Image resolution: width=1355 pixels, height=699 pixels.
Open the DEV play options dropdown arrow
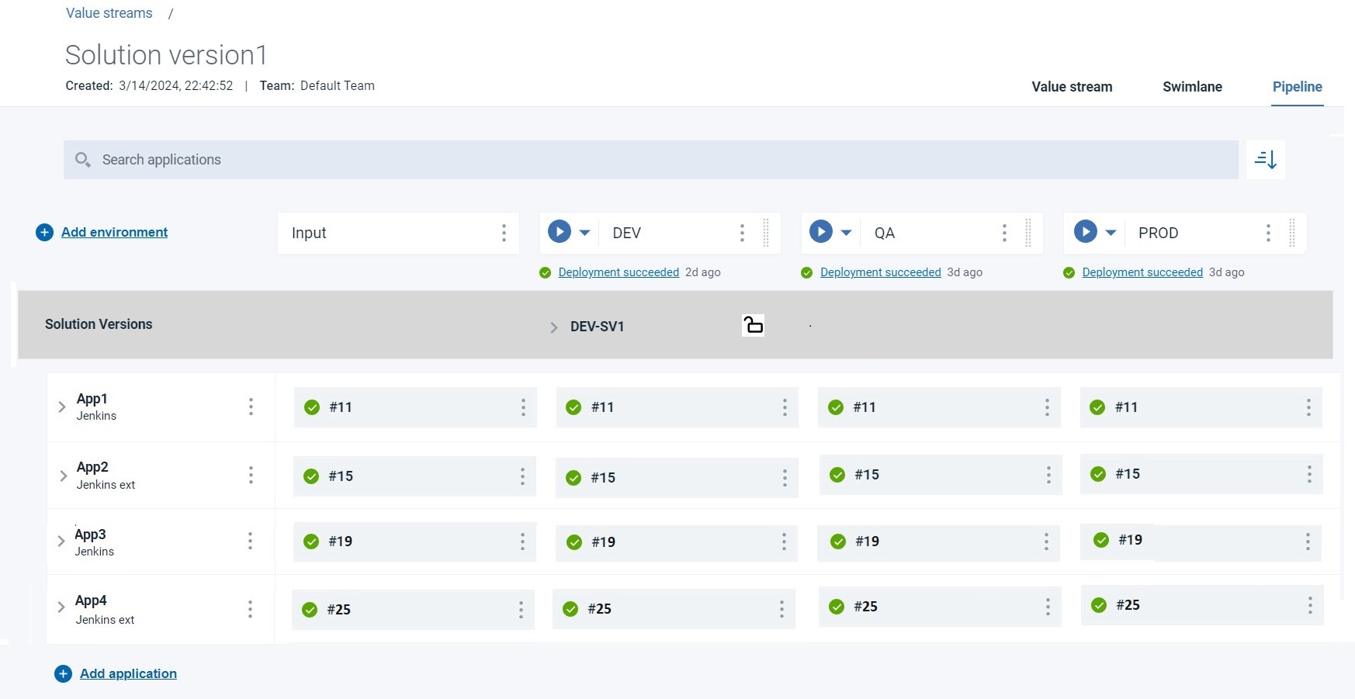585,233
